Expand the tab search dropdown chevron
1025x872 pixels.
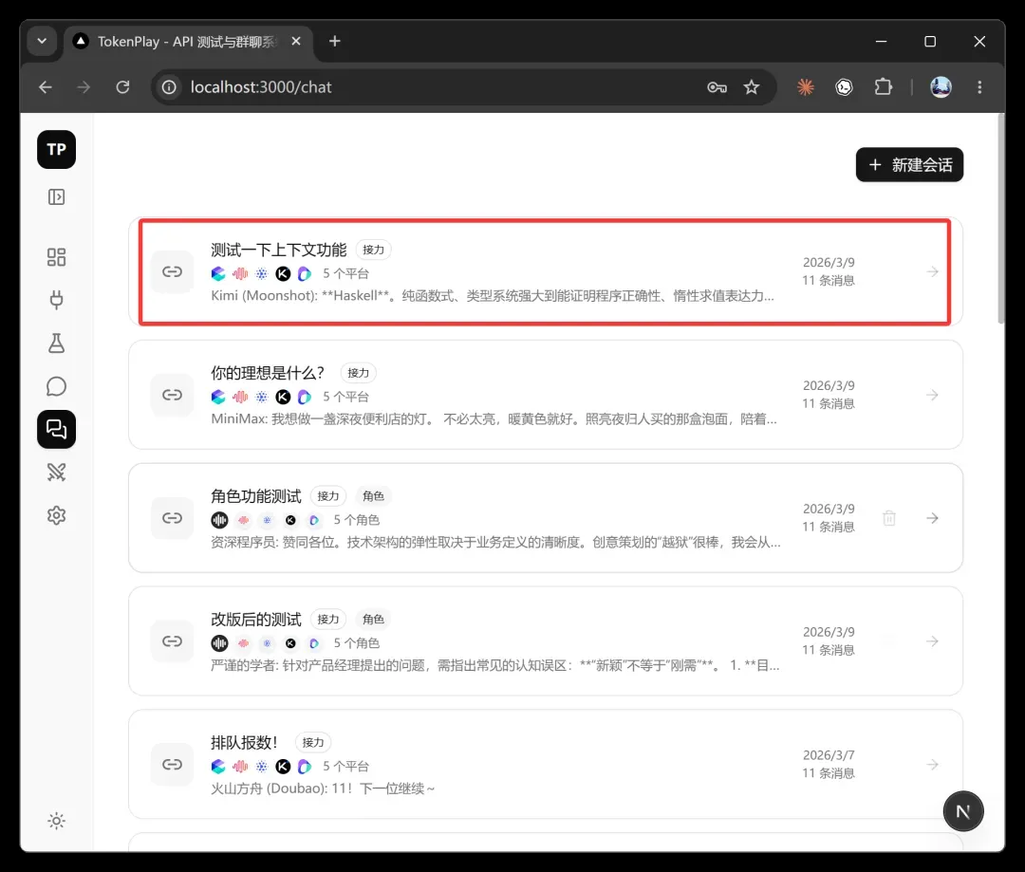click(x=42, y=41)
